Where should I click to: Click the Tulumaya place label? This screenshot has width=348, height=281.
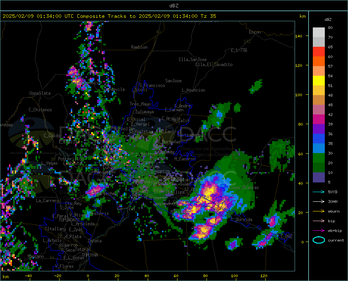(x=144, y=112)
